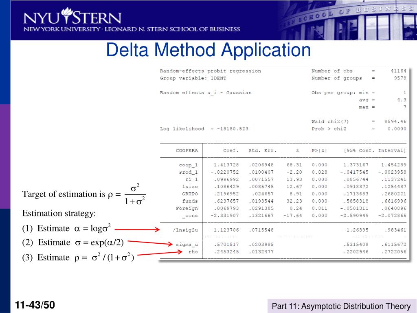
Task: Click the /lnsig2u row label
Action: pos(185,230)
